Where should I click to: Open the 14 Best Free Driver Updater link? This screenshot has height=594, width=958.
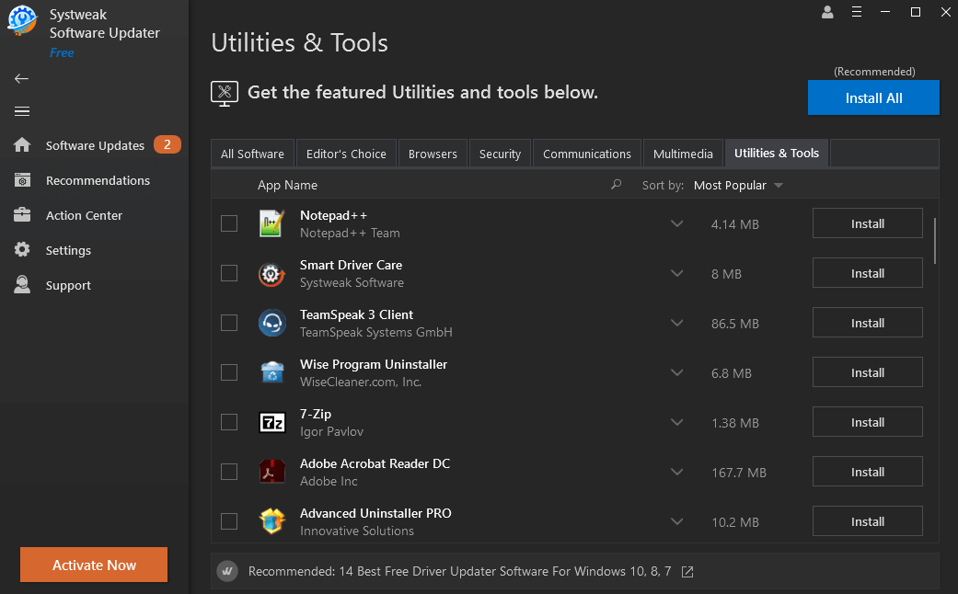[459, 571]
